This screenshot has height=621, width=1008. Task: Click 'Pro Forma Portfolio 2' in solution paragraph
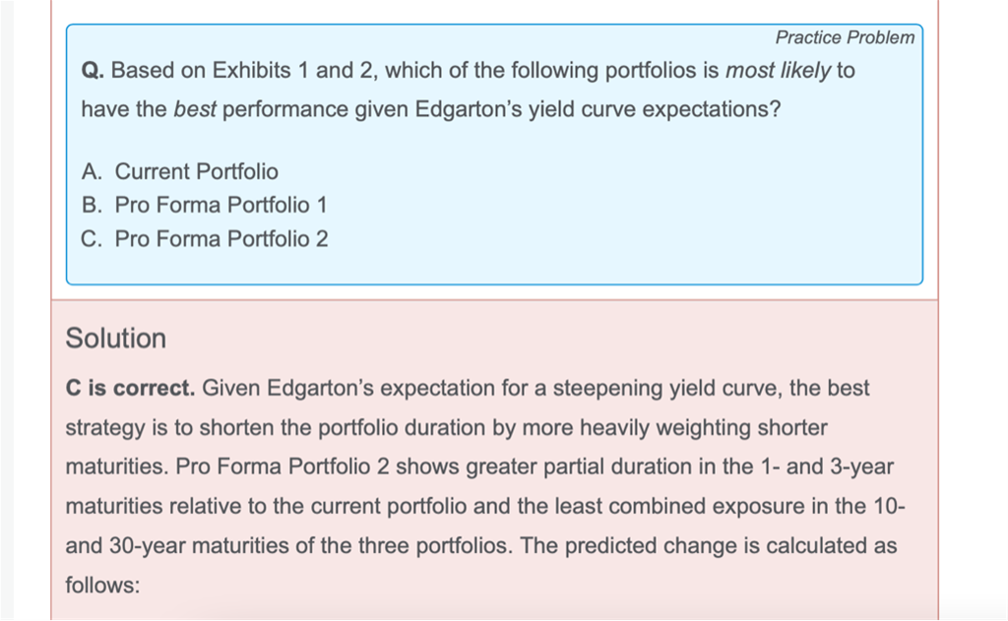point(283,466)
